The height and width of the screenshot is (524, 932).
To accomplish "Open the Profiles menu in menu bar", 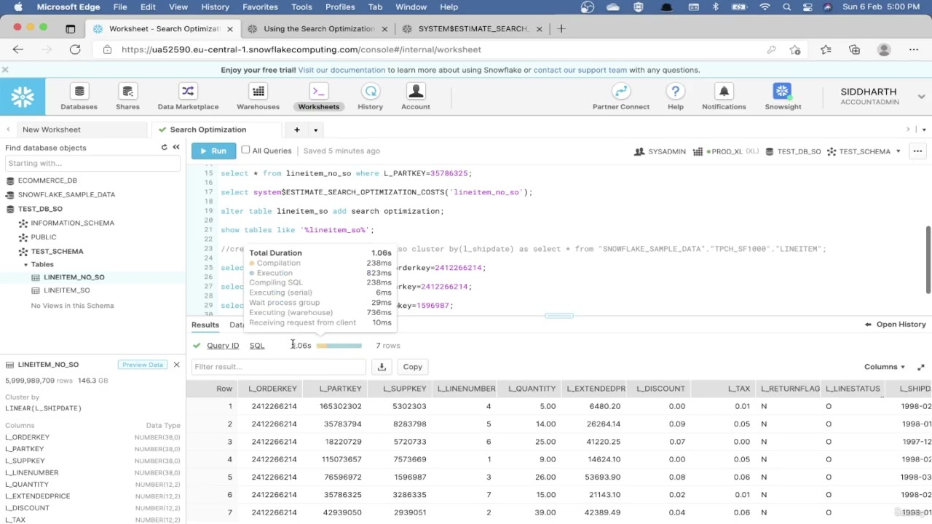I will (x=340, y=7).
